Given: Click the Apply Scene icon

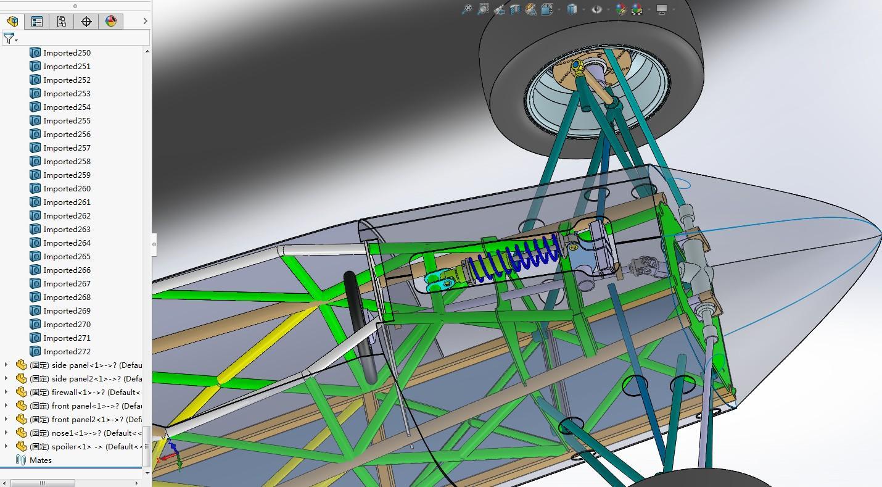Looking at the screenshot, I should pyautogui.click(x=637, y=9).
